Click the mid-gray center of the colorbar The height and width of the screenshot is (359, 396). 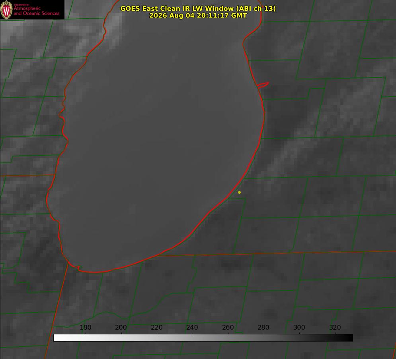coord(203,338)
